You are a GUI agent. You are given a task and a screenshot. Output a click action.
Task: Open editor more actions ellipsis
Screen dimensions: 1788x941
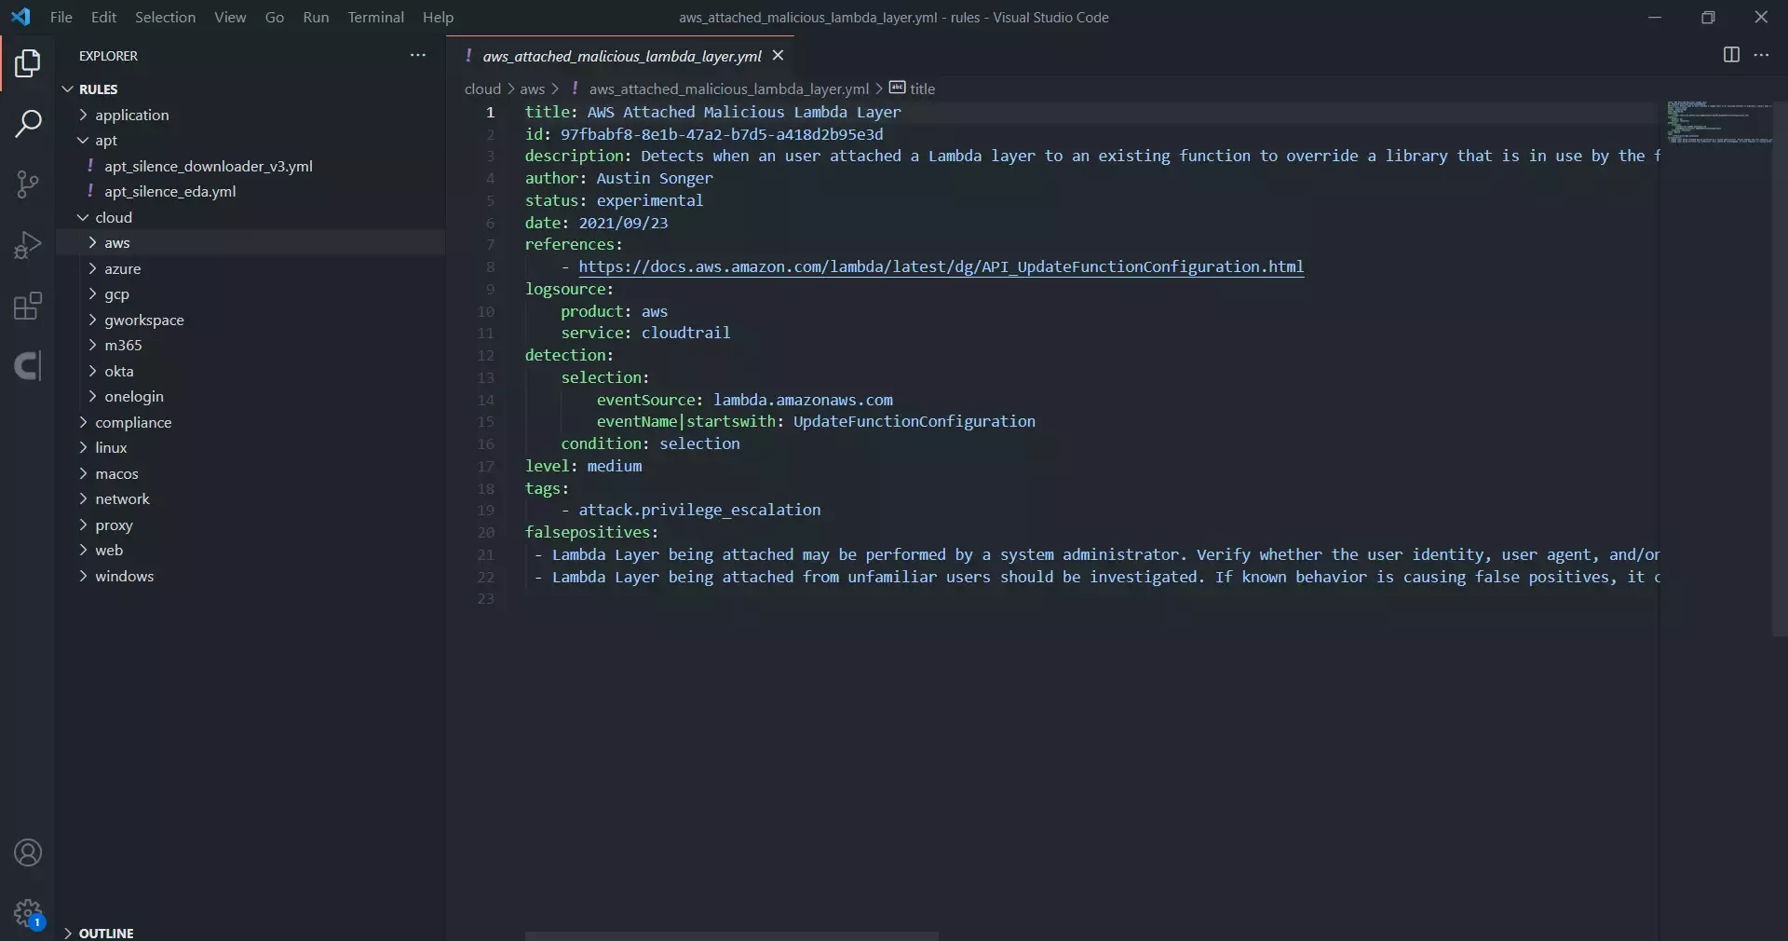coord(1761,55)
